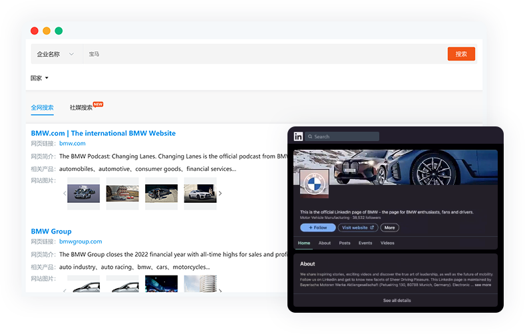Image resolution: width=525 pixels, height=334 pixels.
Task: Select the LinkedIn Home tab
Action: pos(304,243)
